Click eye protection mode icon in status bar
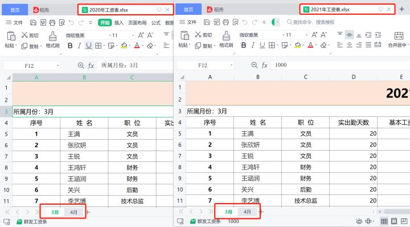Screen dimensions: 410x227 pyautogui.click(x=359, y=221)
